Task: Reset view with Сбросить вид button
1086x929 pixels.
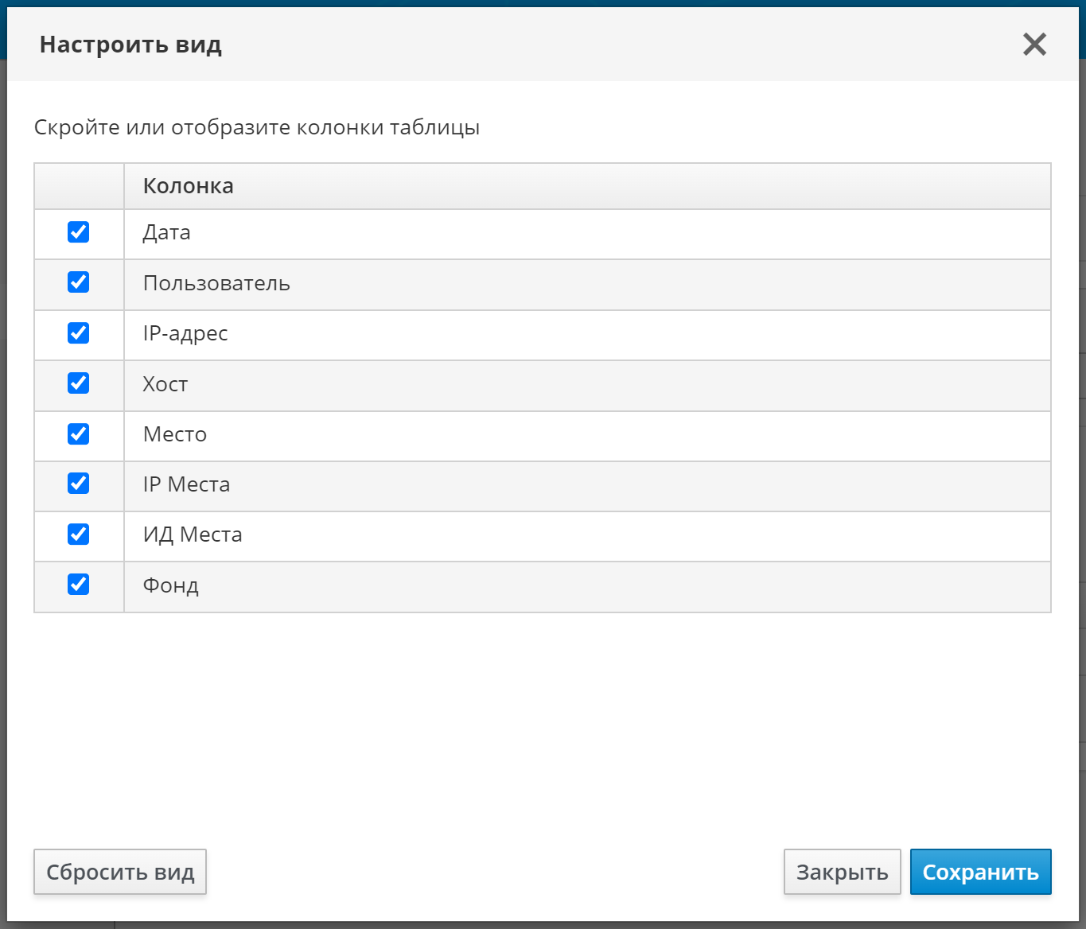Action: (x=120, y=872)
